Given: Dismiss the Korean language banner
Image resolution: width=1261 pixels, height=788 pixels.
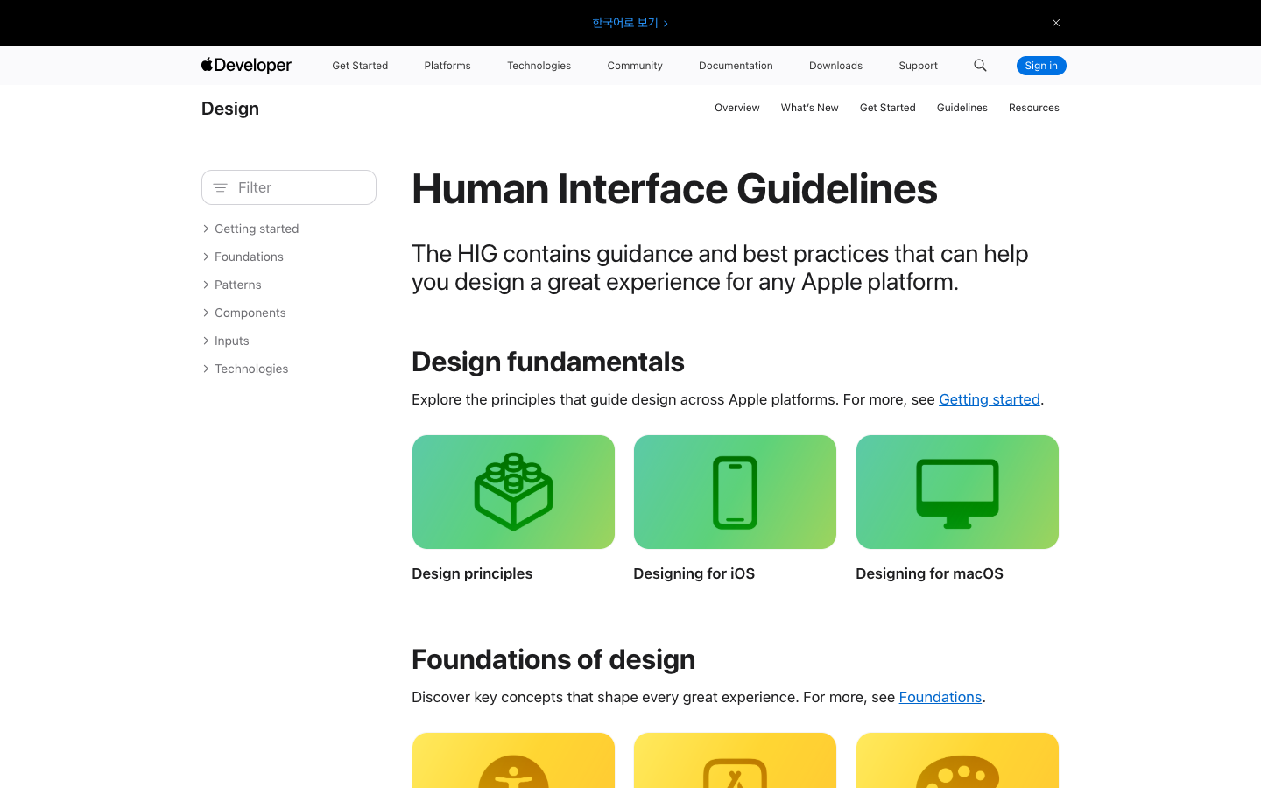Looking at the screenshot, I should click(x=1056, y=23).
